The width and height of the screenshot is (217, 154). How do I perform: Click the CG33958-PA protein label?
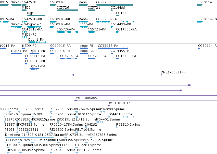click(x=108, y=46)
